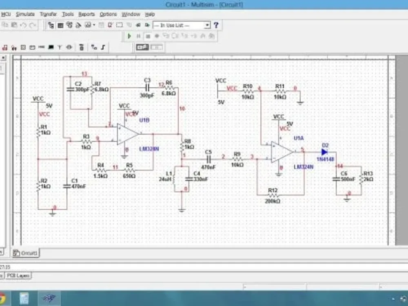
Task: Select resistor R9 10kΩ
Action: click(x=237, y=159)
